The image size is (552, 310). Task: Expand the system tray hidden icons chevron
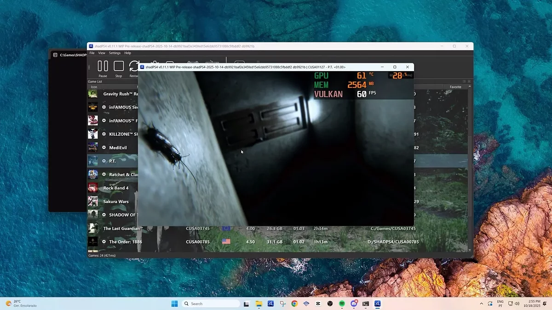pyautogui.click(x=481, y=304)
